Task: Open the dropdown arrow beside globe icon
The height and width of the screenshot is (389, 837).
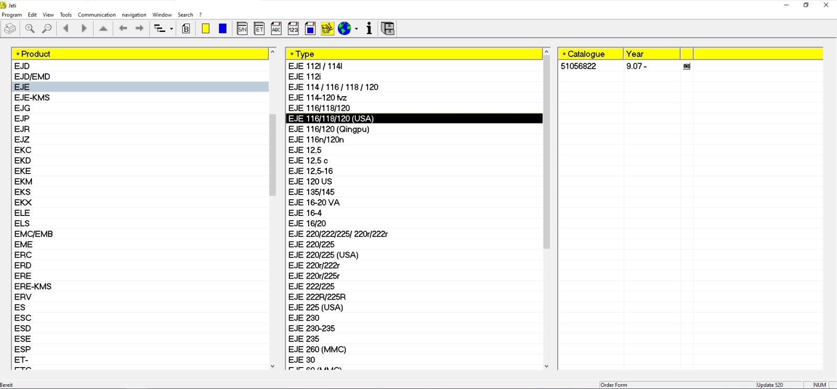Action: coord(356,29)
